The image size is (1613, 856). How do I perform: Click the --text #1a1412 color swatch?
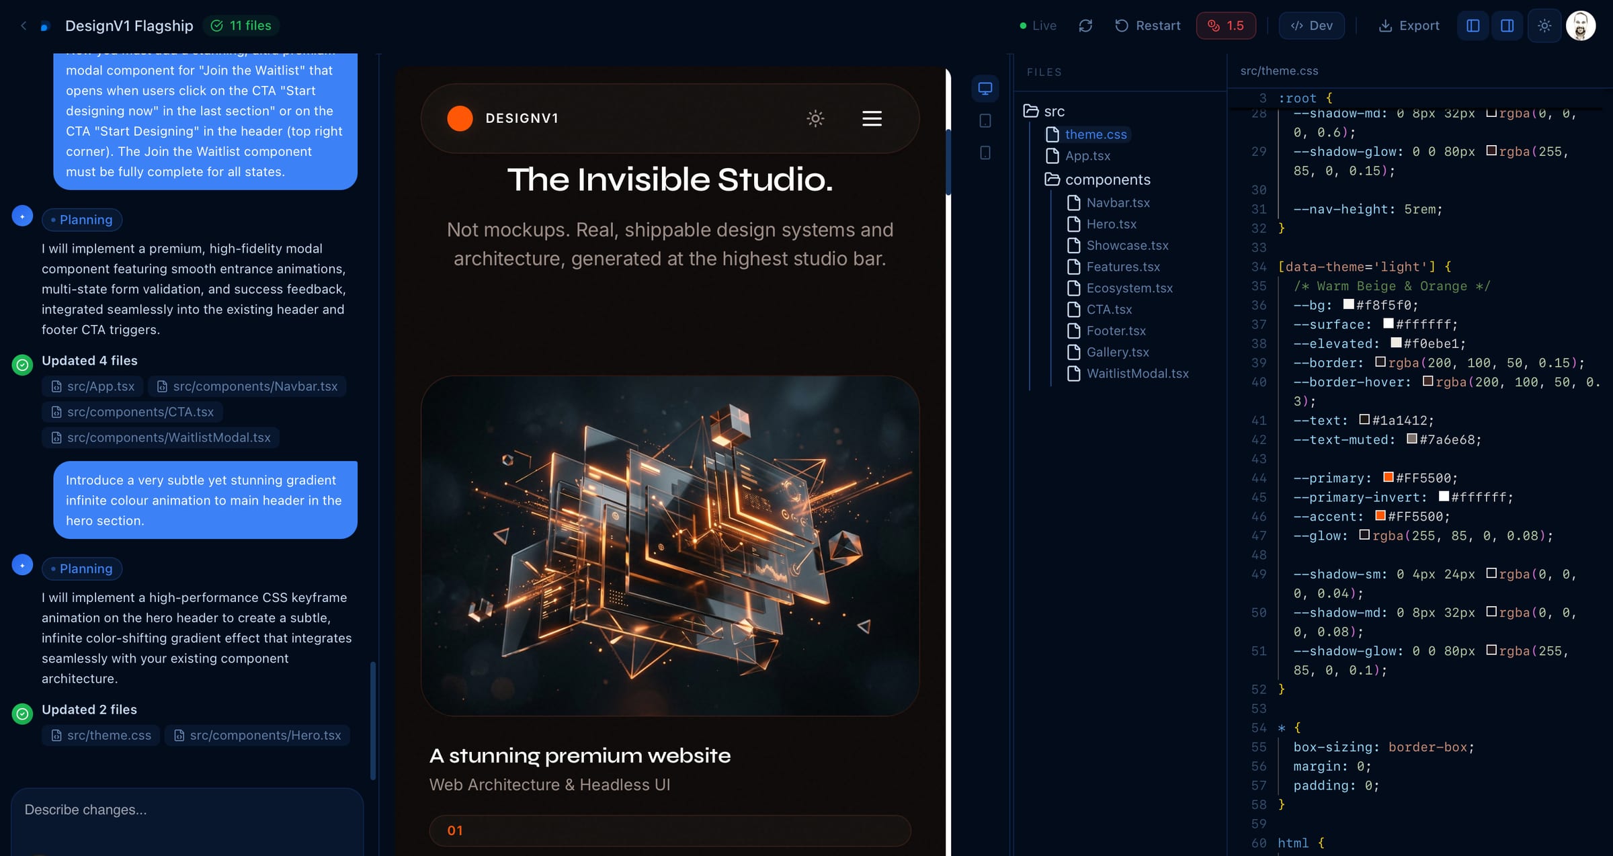click(1364, 419)
